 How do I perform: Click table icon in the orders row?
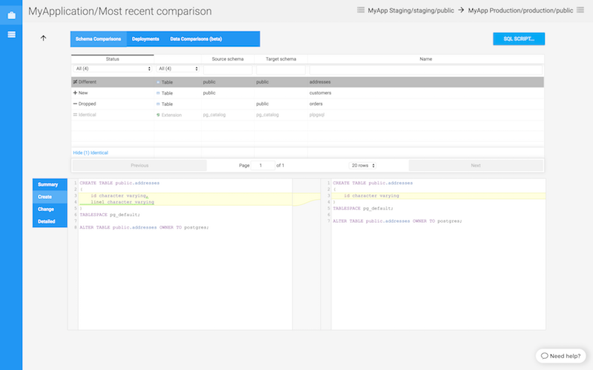coord(158,104)
